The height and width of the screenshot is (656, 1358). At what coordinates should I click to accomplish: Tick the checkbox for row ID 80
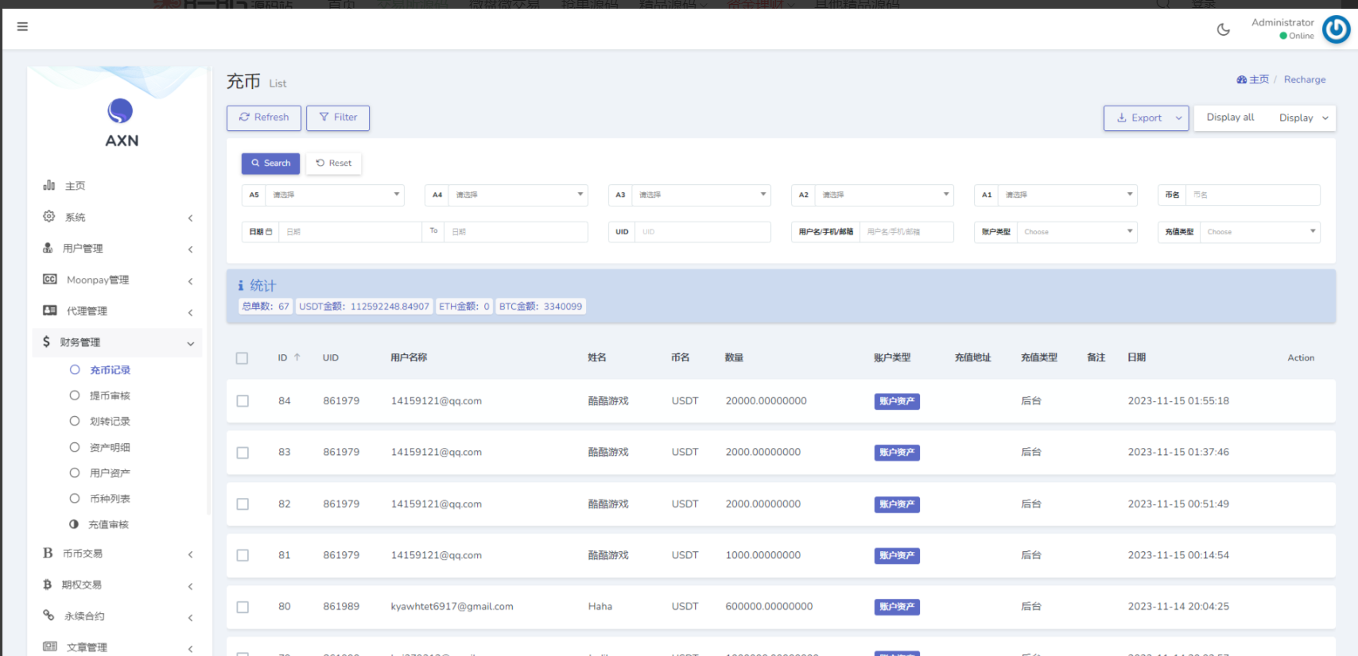coord(242,607)
